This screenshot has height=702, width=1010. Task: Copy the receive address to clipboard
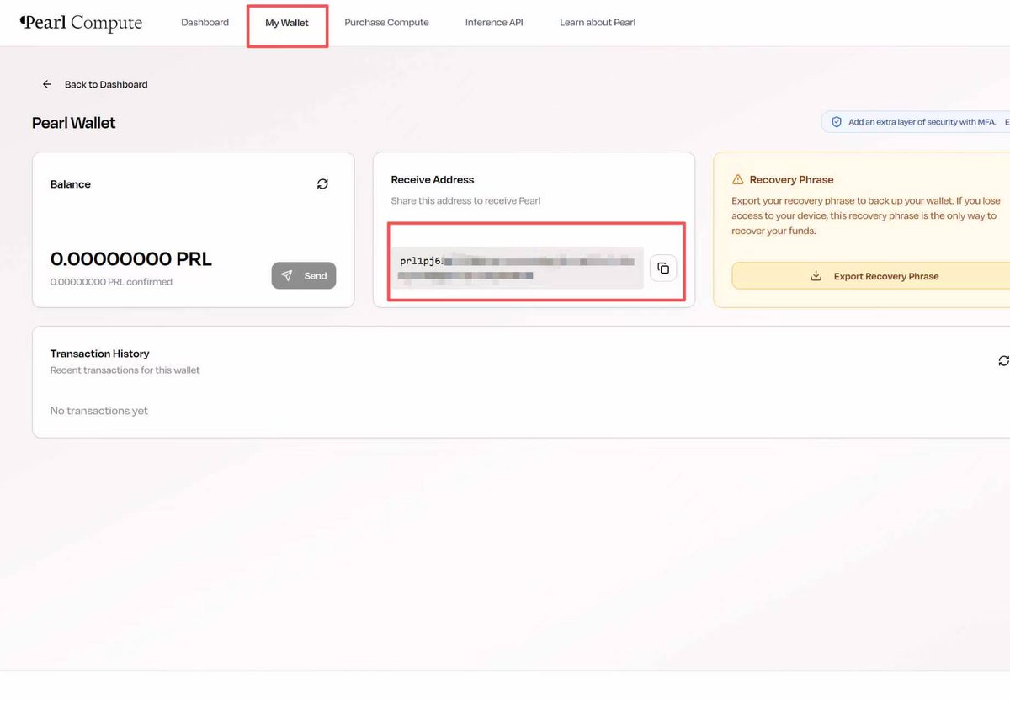663,268
